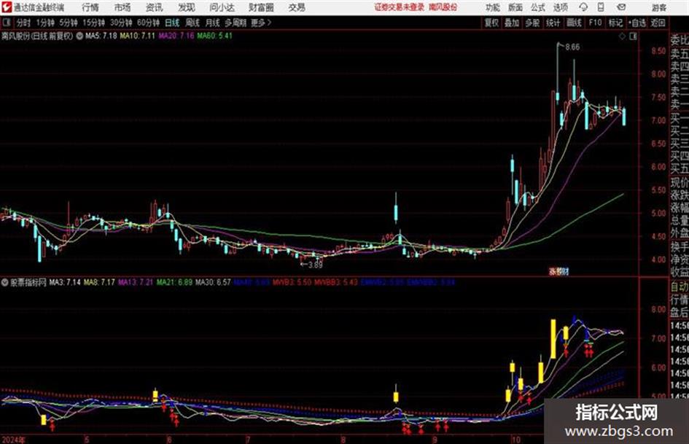Viewport: 689px width, 444px height.
Task: Open the 行情 menu
Action: click(x=90, y=7)
